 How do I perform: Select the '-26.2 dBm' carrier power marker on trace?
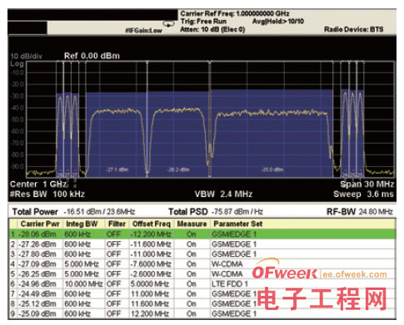click(x=178, y=170)
